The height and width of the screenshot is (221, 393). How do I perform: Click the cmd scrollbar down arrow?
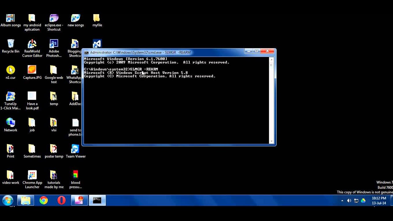point(271,142)
